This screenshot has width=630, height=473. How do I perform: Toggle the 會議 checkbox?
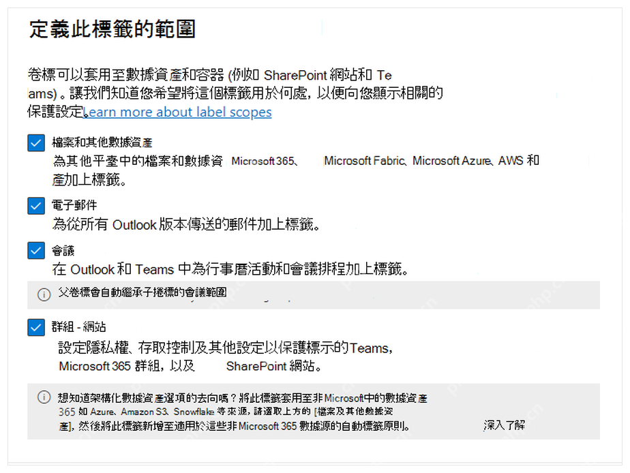pyautogui.click(x=36, y=251)
